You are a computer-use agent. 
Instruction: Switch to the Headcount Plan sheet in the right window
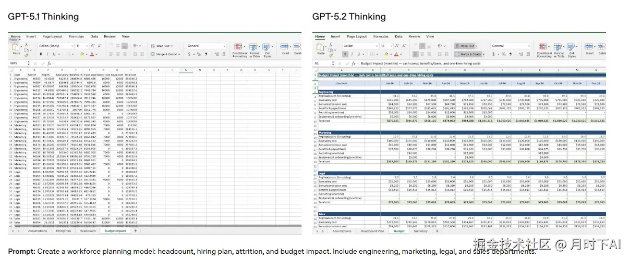[x=372, y=231]
